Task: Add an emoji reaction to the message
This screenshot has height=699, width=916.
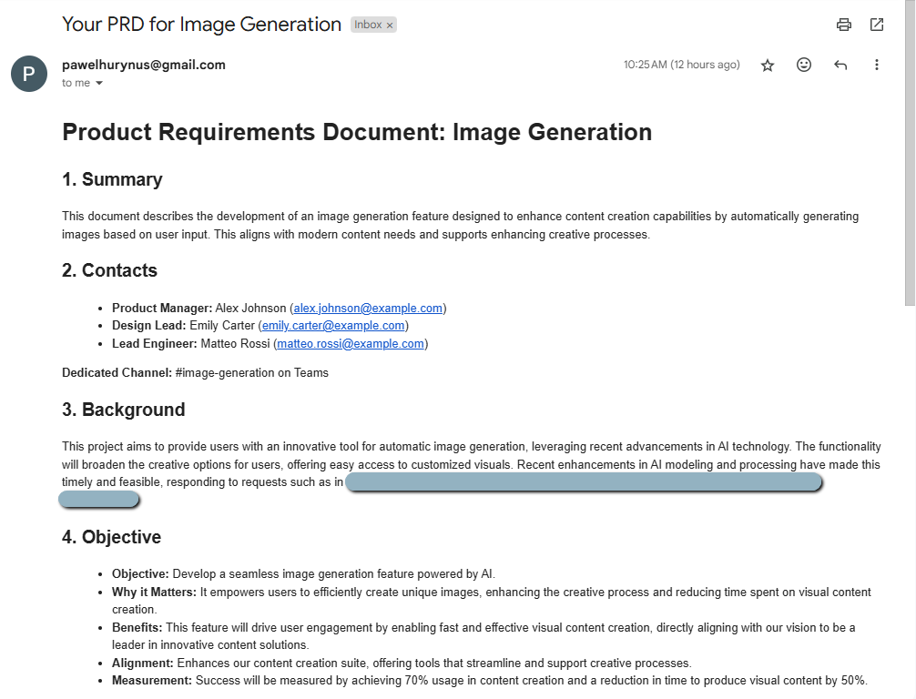Action: [803, 65]
